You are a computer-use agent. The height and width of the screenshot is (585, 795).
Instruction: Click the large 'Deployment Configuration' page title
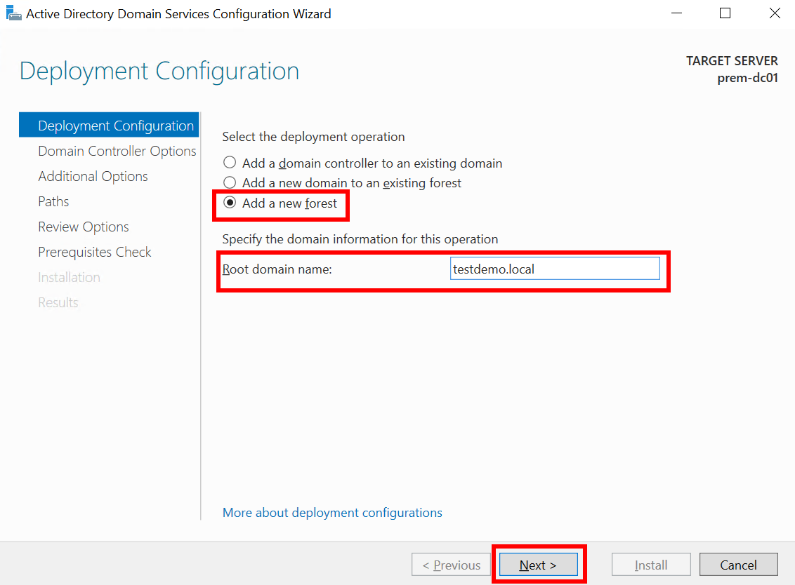pyautogui.click(x=159, y=71)
